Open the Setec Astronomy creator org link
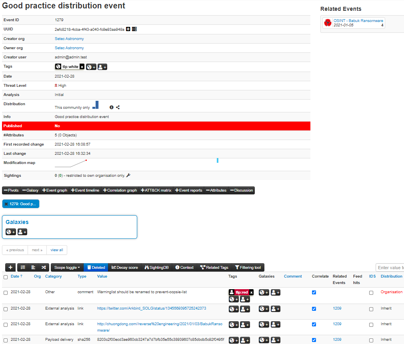Viewport: 404px width, 344px height. pos(69,39)
